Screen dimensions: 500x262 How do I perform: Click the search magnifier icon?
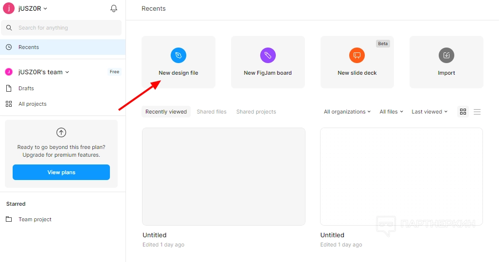[9, 28]
